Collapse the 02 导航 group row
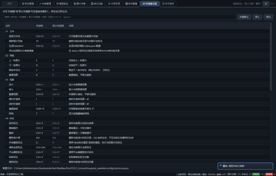The width and height of the screenshot is (276, 176). pos(137,55)
